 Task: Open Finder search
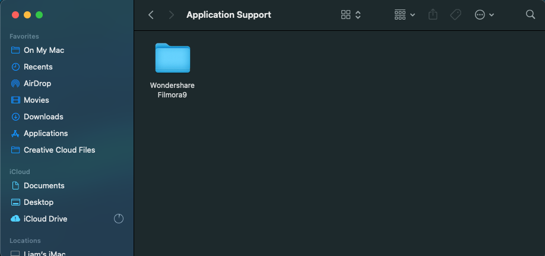530,15
